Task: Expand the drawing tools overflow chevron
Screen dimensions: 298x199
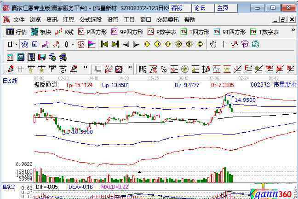Action: click(x=86, y=67)
